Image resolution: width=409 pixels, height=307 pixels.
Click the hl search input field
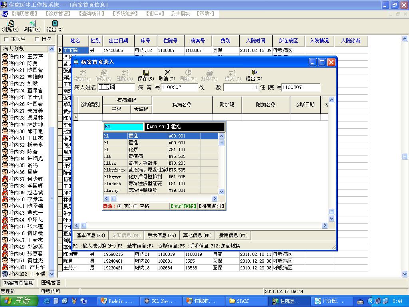click(x=123, y=127)
